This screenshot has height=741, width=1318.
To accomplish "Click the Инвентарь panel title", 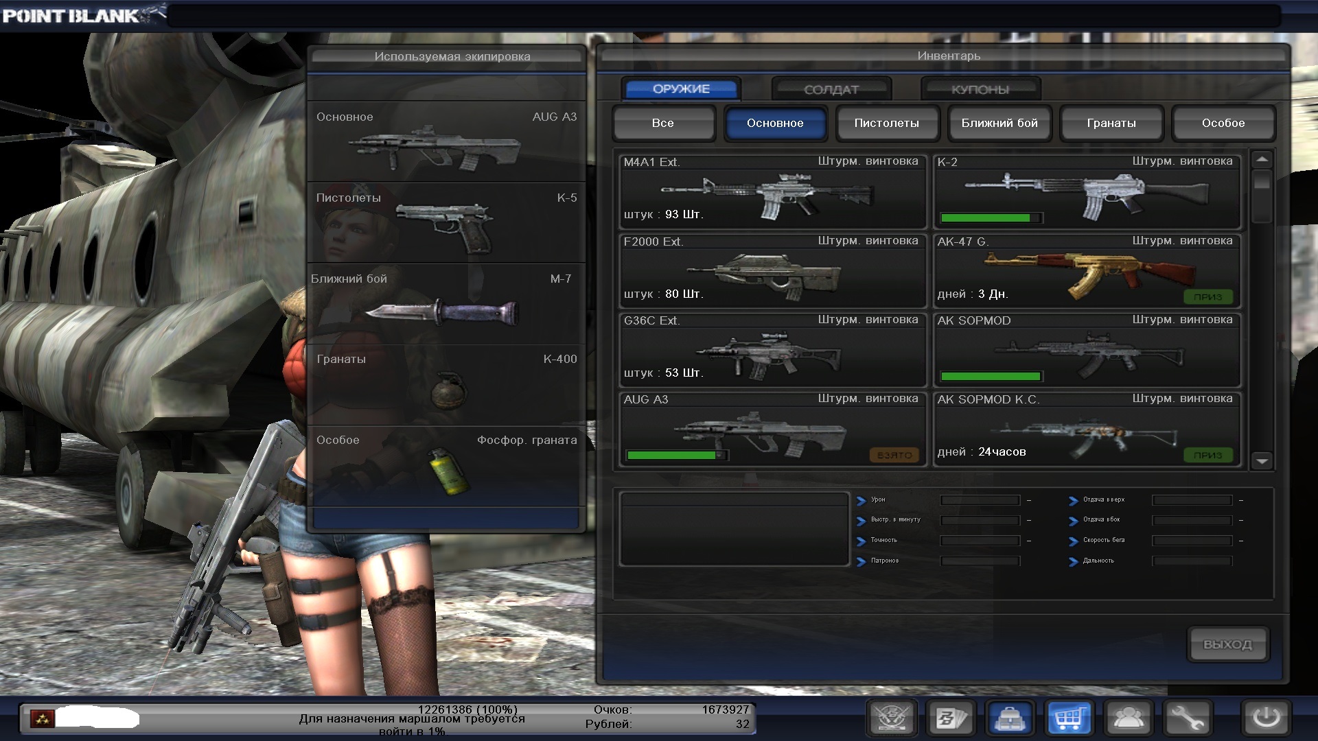I will tap(949, 56).
